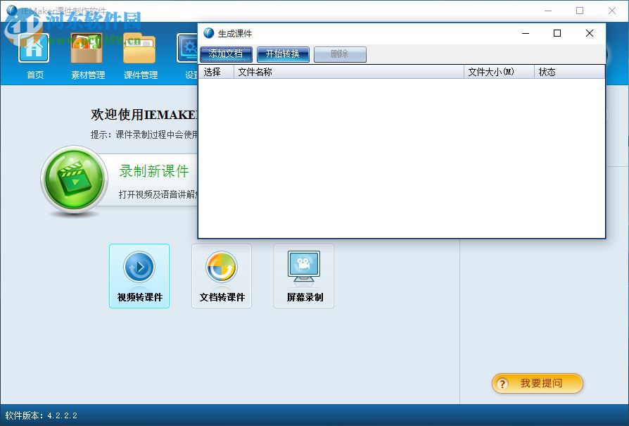Open the 设置 settings gear icon

click(x=189, y=47)
